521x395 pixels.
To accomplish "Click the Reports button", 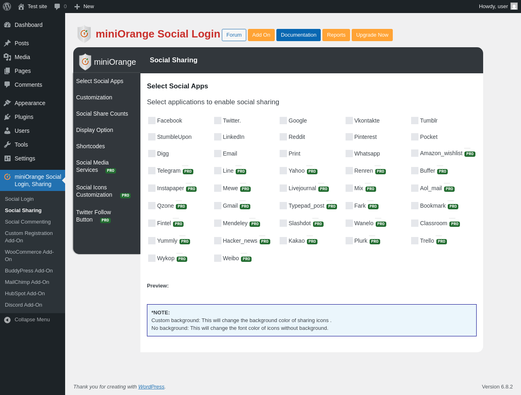I will click(x=336, y=35).
